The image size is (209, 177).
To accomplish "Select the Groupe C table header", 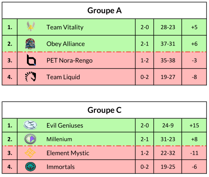I will click(x=104, y=110).
